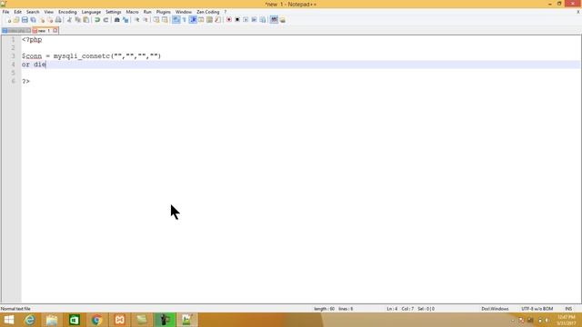Viewport: 582px width, 327px height.
Task: Place the cursor after 'or die' on line 4
Action: tap(46, 64)
